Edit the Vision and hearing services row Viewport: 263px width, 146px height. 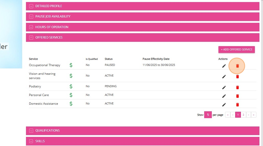pyautogui.click(x=224, y=77)
